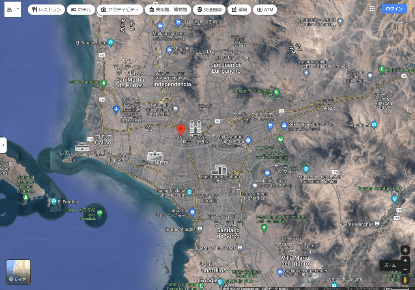
Task: Select the ATM filter chip
Action: click(265, 9)
